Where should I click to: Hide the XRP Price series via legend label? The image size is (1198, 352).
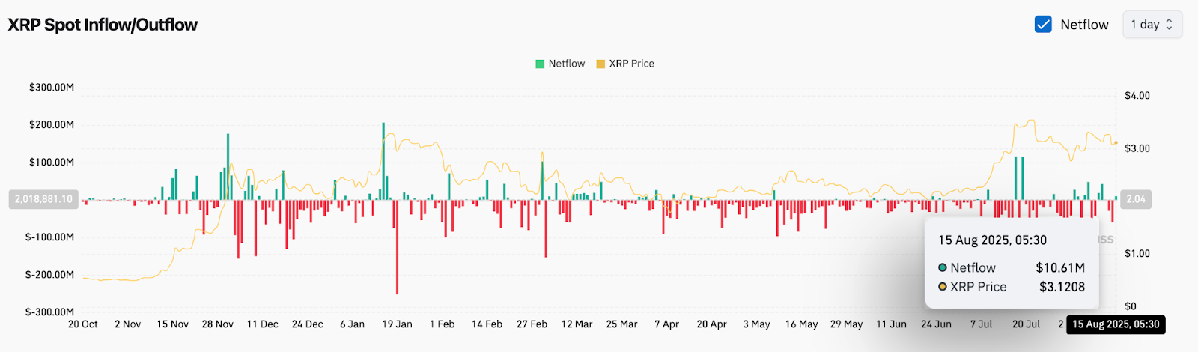tap(631, 64)
